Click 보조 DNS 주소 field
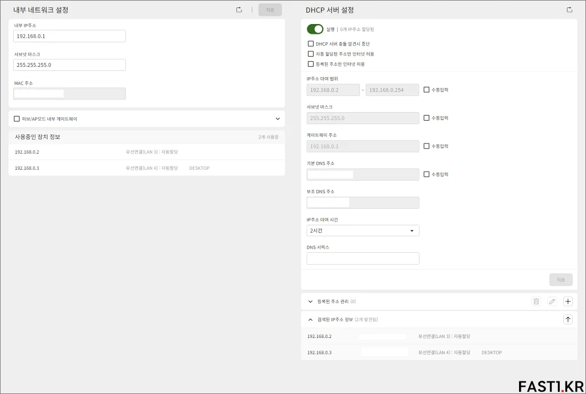Image resolution: width=586 pixels, height=394 pixels. click(x=363, y=203)
